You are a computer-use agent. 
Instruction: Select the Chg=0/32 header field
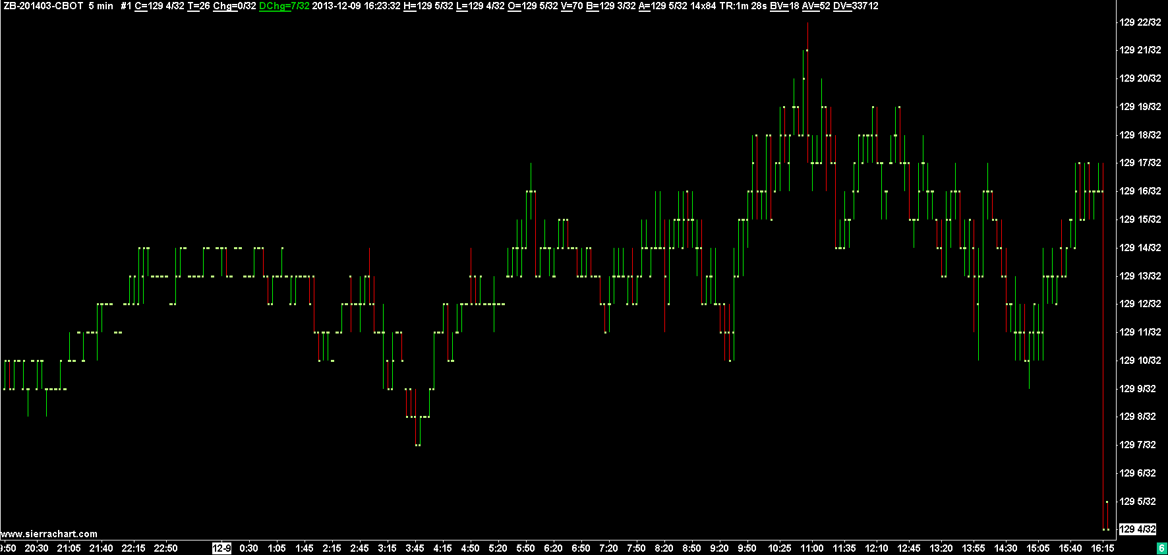tap(234, 6)
